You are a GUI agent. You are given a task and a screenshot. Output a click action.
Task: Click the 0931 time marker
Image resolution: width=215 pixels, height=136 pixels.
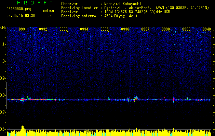click(x=23, y=29)
